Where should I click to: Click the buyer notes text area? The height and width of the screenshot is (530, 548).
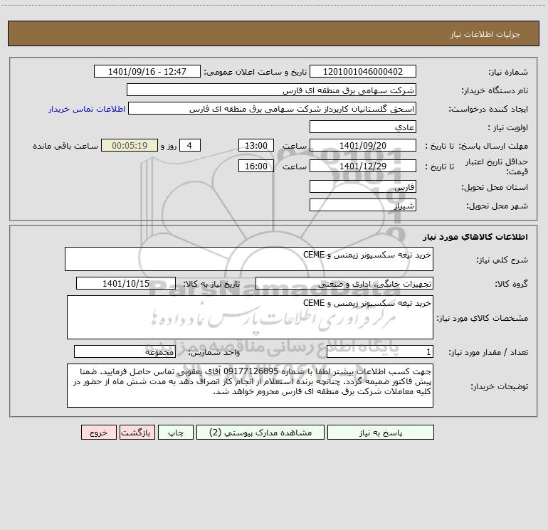(250, 386)
